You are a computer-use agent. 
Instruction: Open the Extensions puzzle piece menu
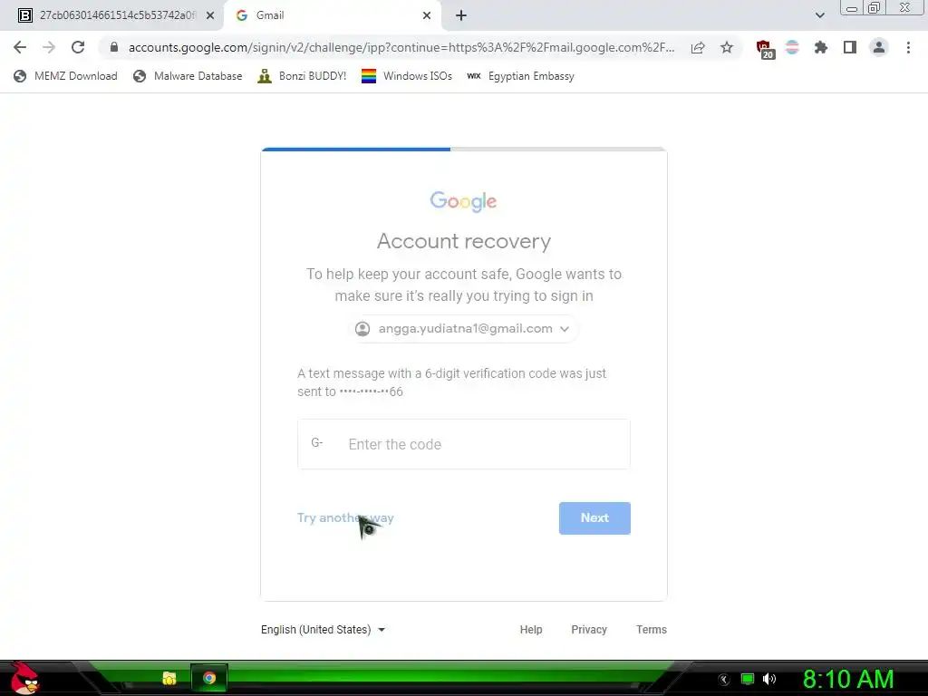[821, 47]
